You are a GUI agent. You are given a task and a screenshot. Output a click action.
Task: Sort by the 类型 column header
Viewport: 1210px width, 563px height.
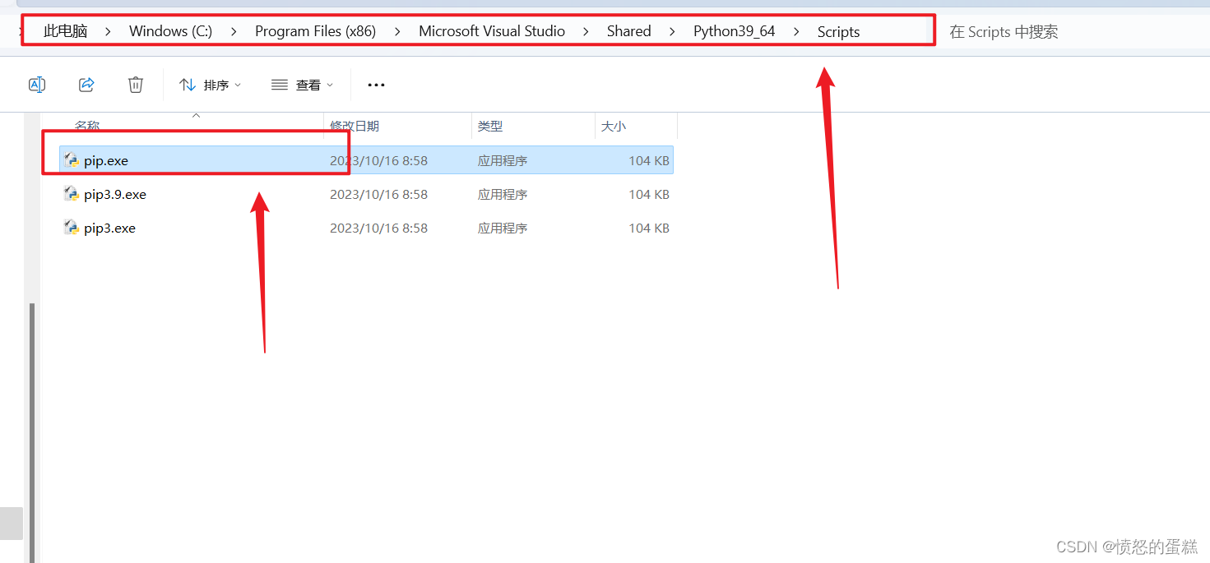tap(490, 126)
